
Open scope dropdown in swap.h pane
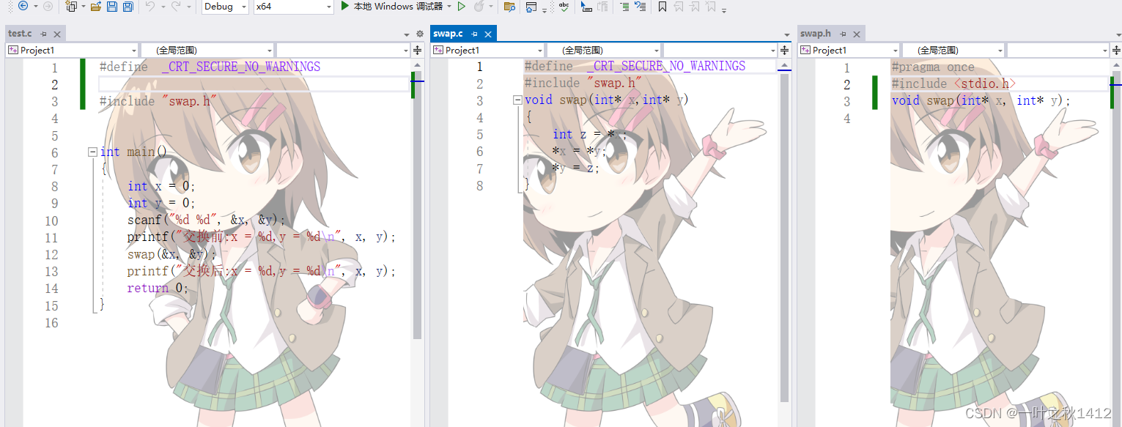tap(953, 50)
